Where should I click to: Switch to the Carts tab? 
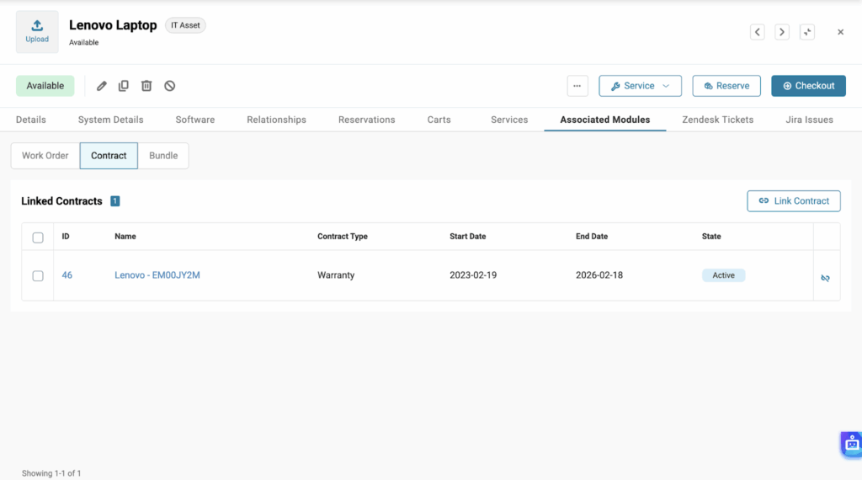point(439,120)
